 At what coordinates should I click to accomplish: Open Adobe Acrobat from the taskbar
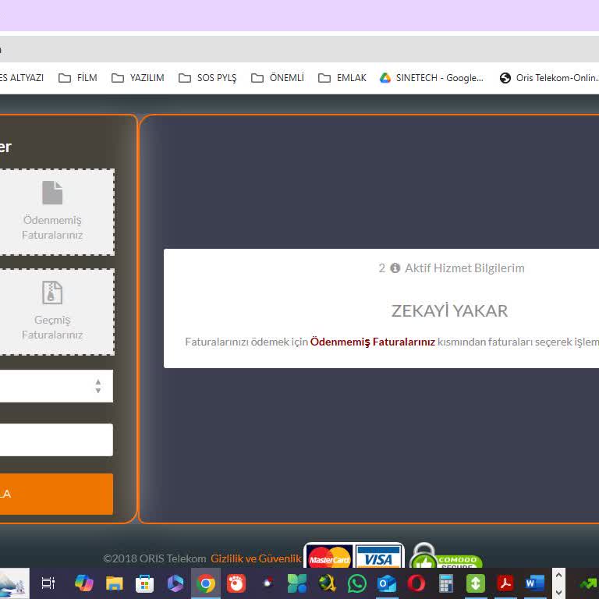point(505,583)
